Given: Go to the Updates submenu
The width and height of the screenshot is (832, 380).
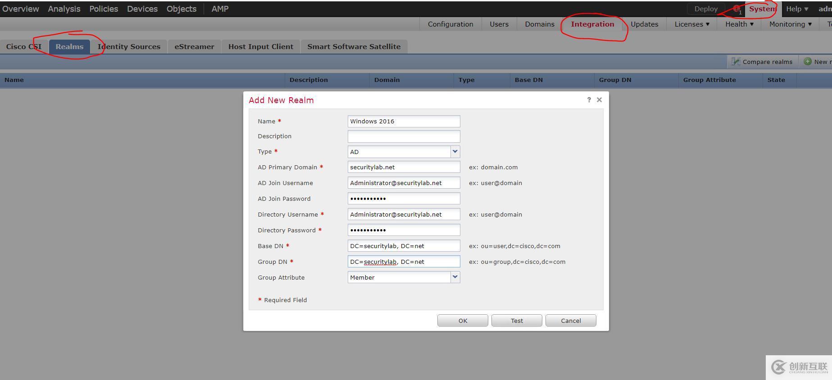Looking at the screenshot, I should (644, 24).
